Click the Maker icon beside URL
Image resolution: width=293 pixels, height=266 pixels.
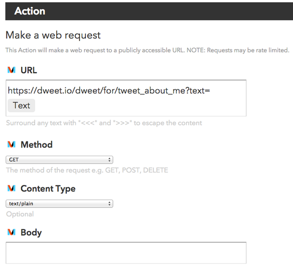tap(11, 70)
